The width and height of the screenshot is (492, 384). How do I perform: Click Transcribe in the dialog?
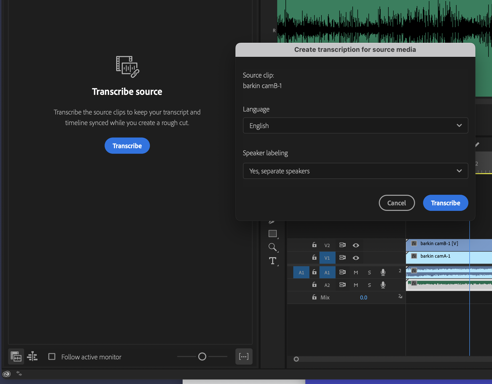click(445, 203)
